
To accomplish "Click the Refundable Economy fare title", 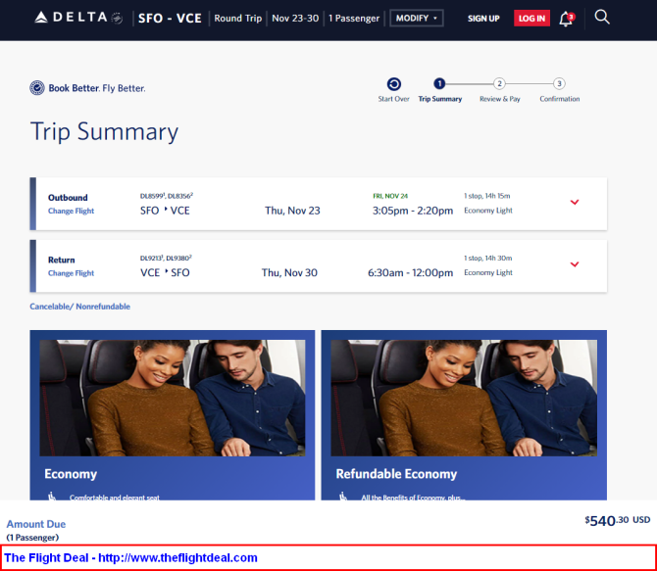I will pyautogui.click(x=396, y=474).
